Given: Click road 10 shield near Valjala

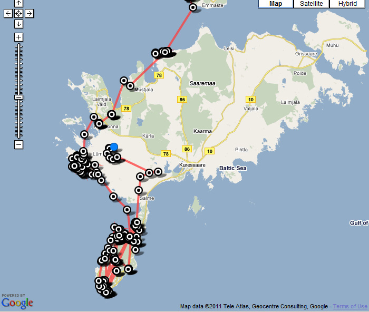Looking at the screenshot, I should click(250, 99).
